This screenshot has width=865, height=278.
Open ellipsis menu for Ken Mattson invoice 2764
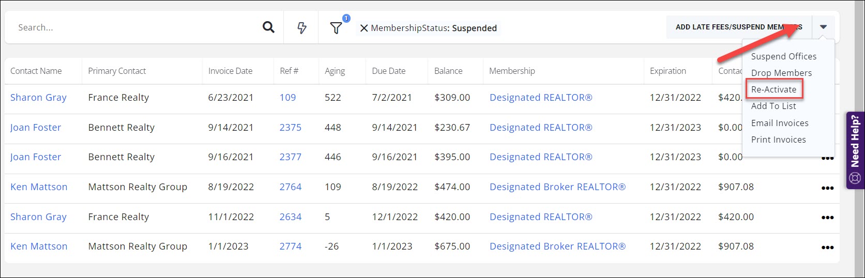(x=827, y=188)
